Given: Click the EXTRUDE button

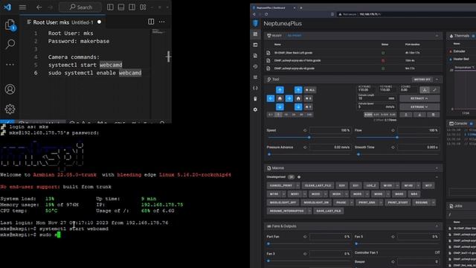Looking at the screenshot, I should tap(419, 107).
